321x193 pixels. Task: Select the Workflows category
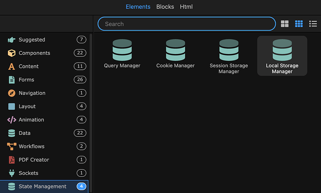[44, 146]
